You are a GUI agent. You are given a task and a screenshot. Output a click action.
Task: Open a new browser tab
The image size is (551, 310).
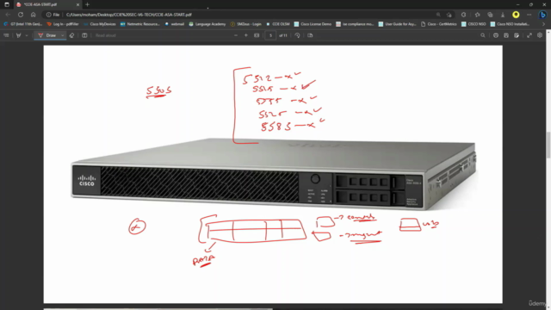[87, 4]
